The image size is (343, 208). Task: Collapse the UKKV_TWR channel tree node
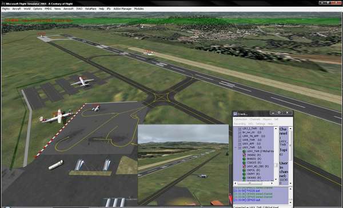(236, 147)
